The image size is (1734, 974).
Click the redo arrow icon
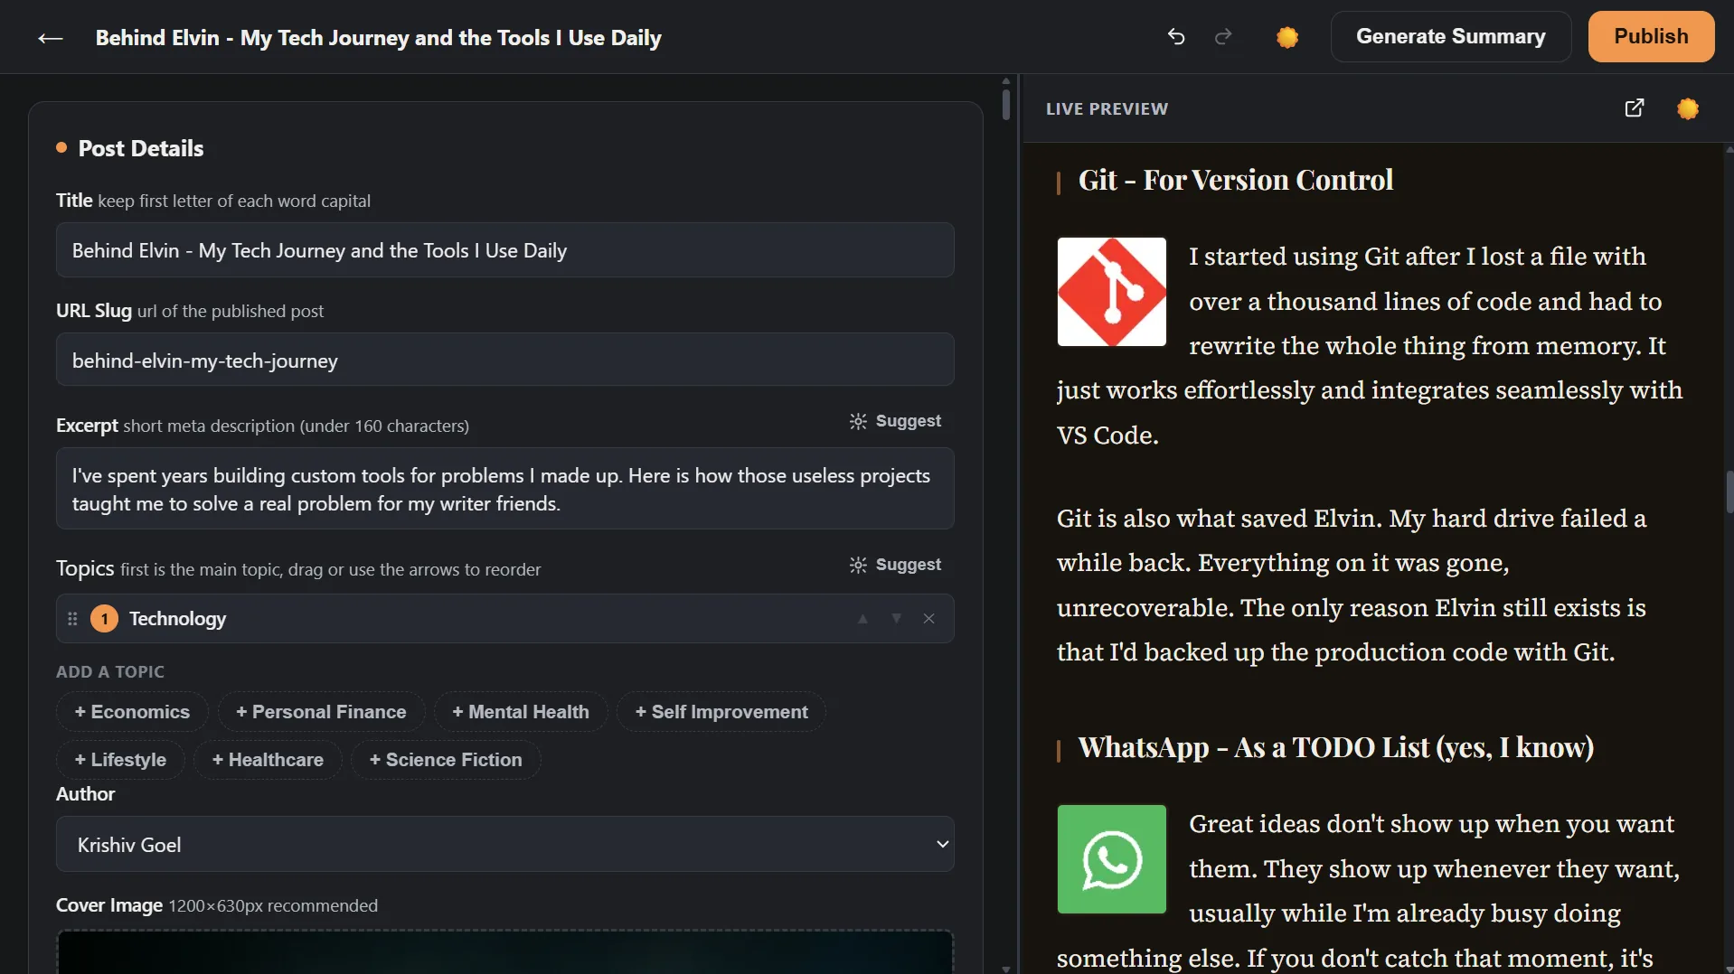pos(1223,37)
